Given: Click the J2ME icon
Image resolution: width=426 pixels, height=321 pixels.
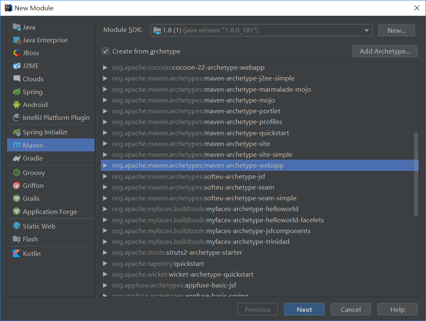Looking at the screenshot, I should (x=17, y=66).
